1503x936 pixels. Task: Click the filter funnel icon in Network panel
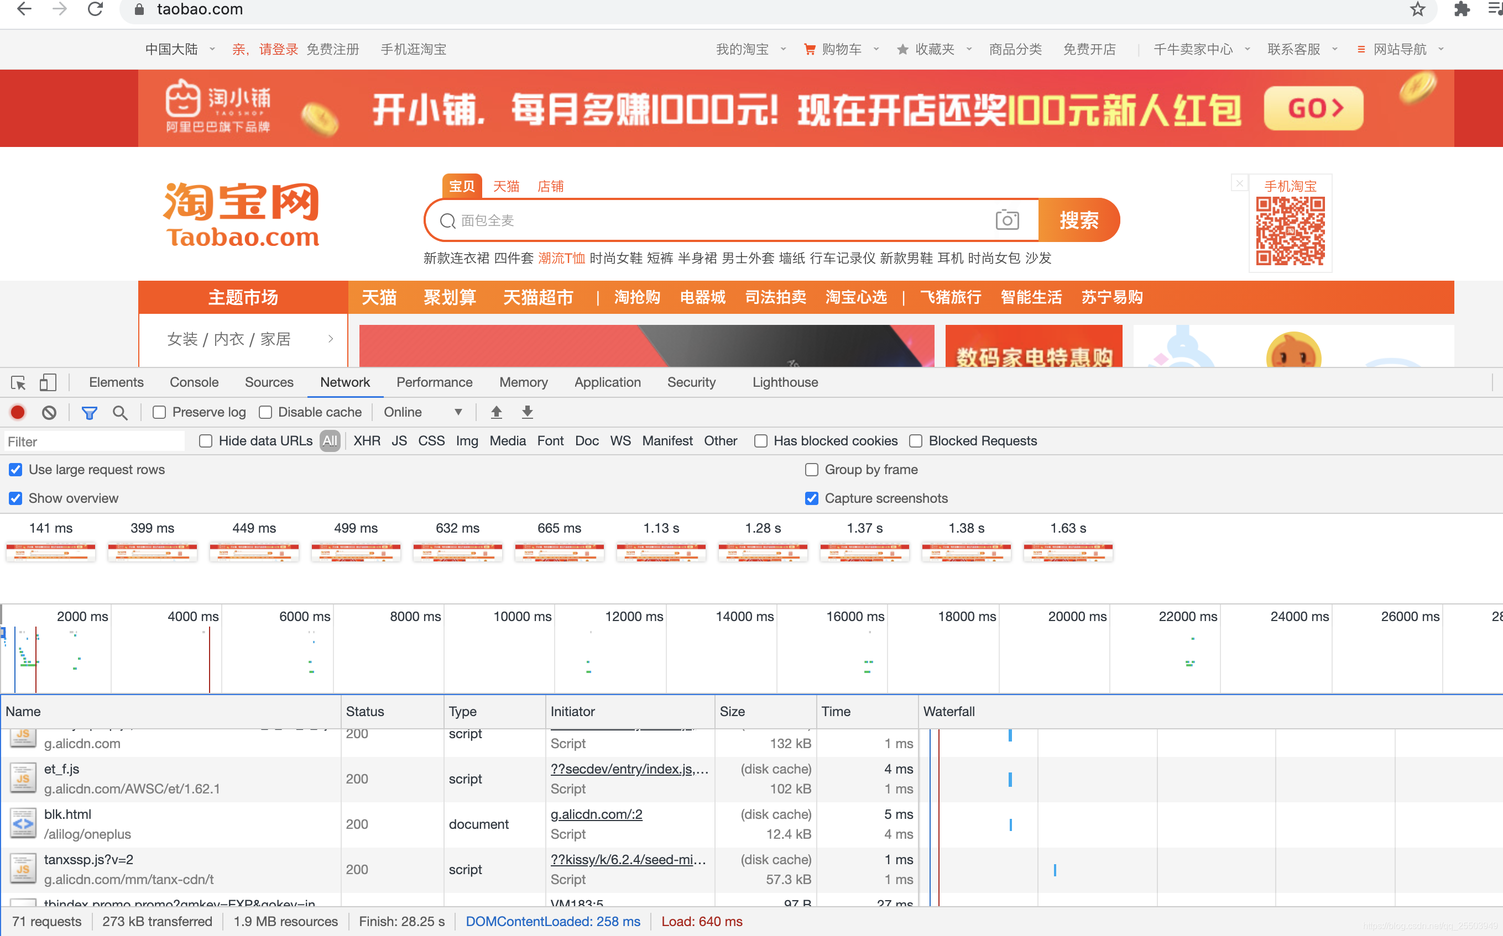click(88, 412)
